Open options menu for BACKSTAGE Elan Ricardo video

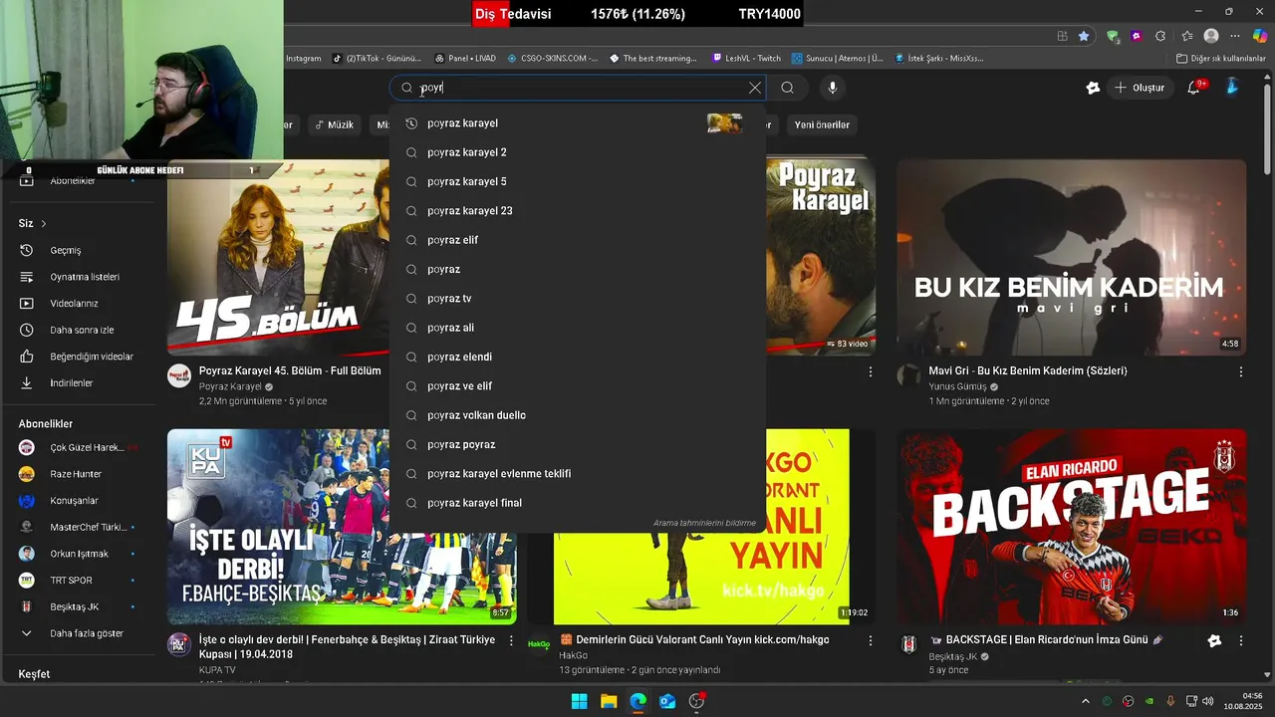point(1241,640)
